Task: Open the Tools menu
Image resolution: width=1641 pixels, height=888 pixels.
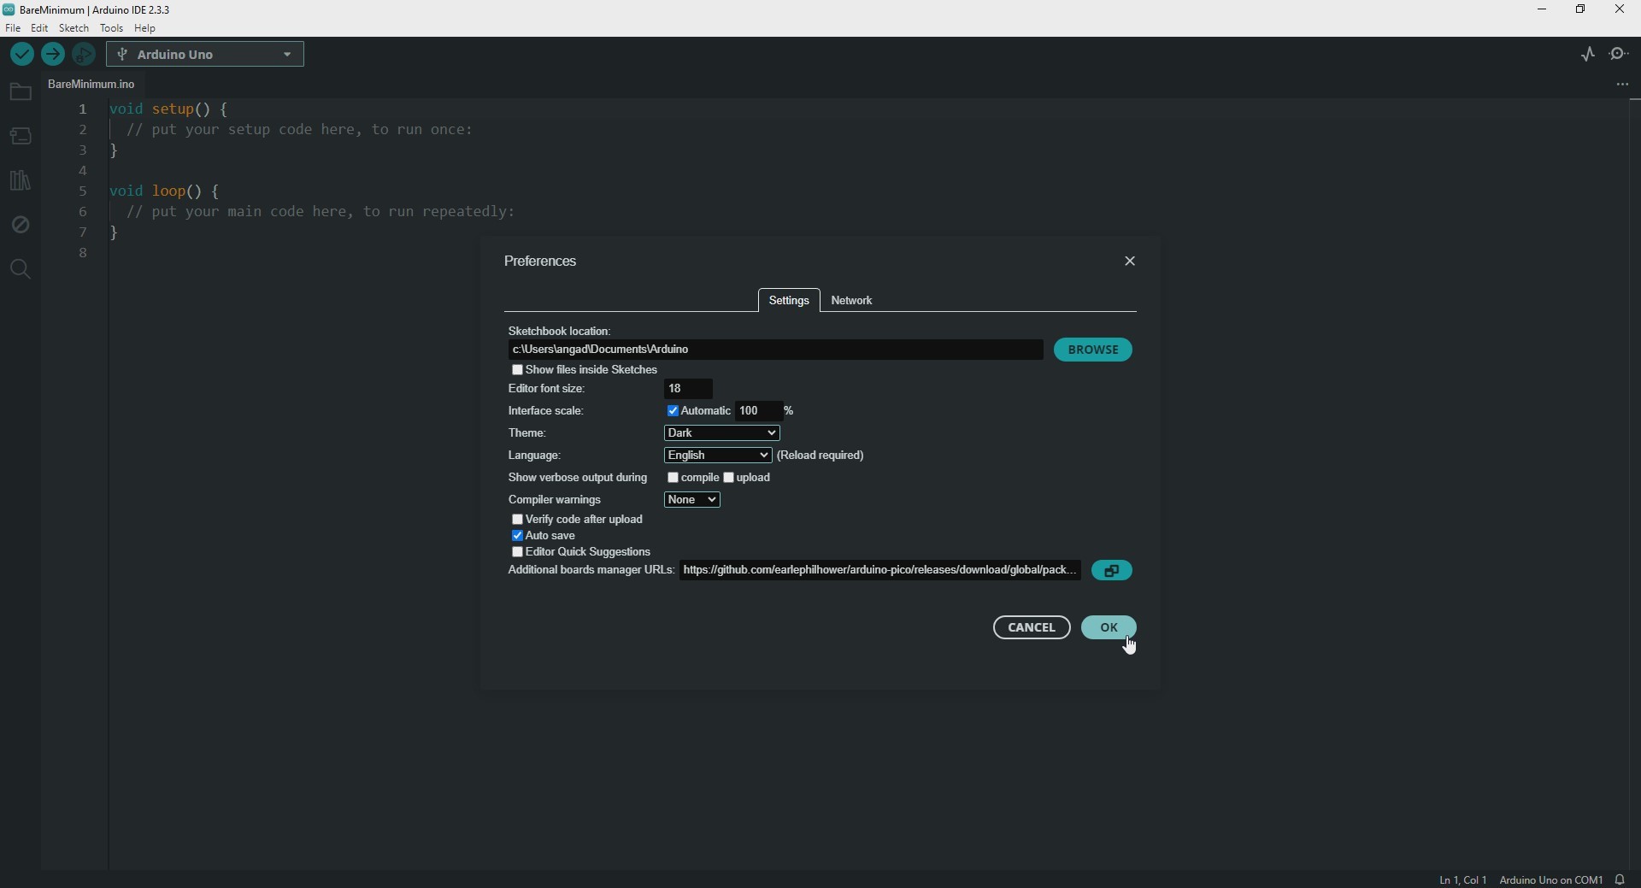Action: pos(112,29)
